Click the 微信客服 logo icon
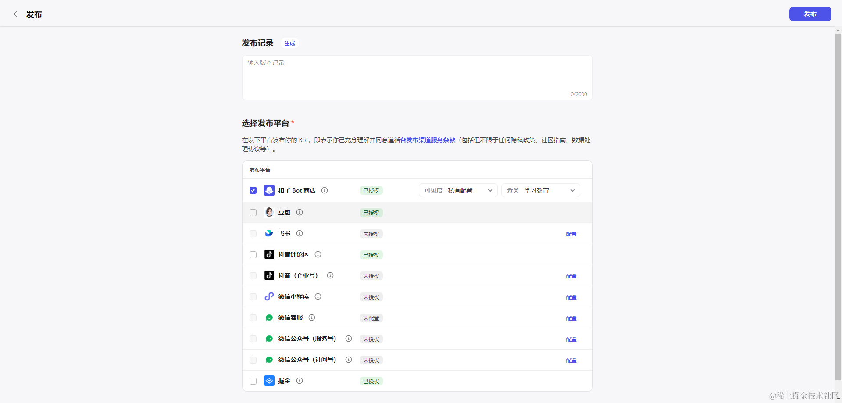Screen dimensions: 842x403 pos(269,317)
